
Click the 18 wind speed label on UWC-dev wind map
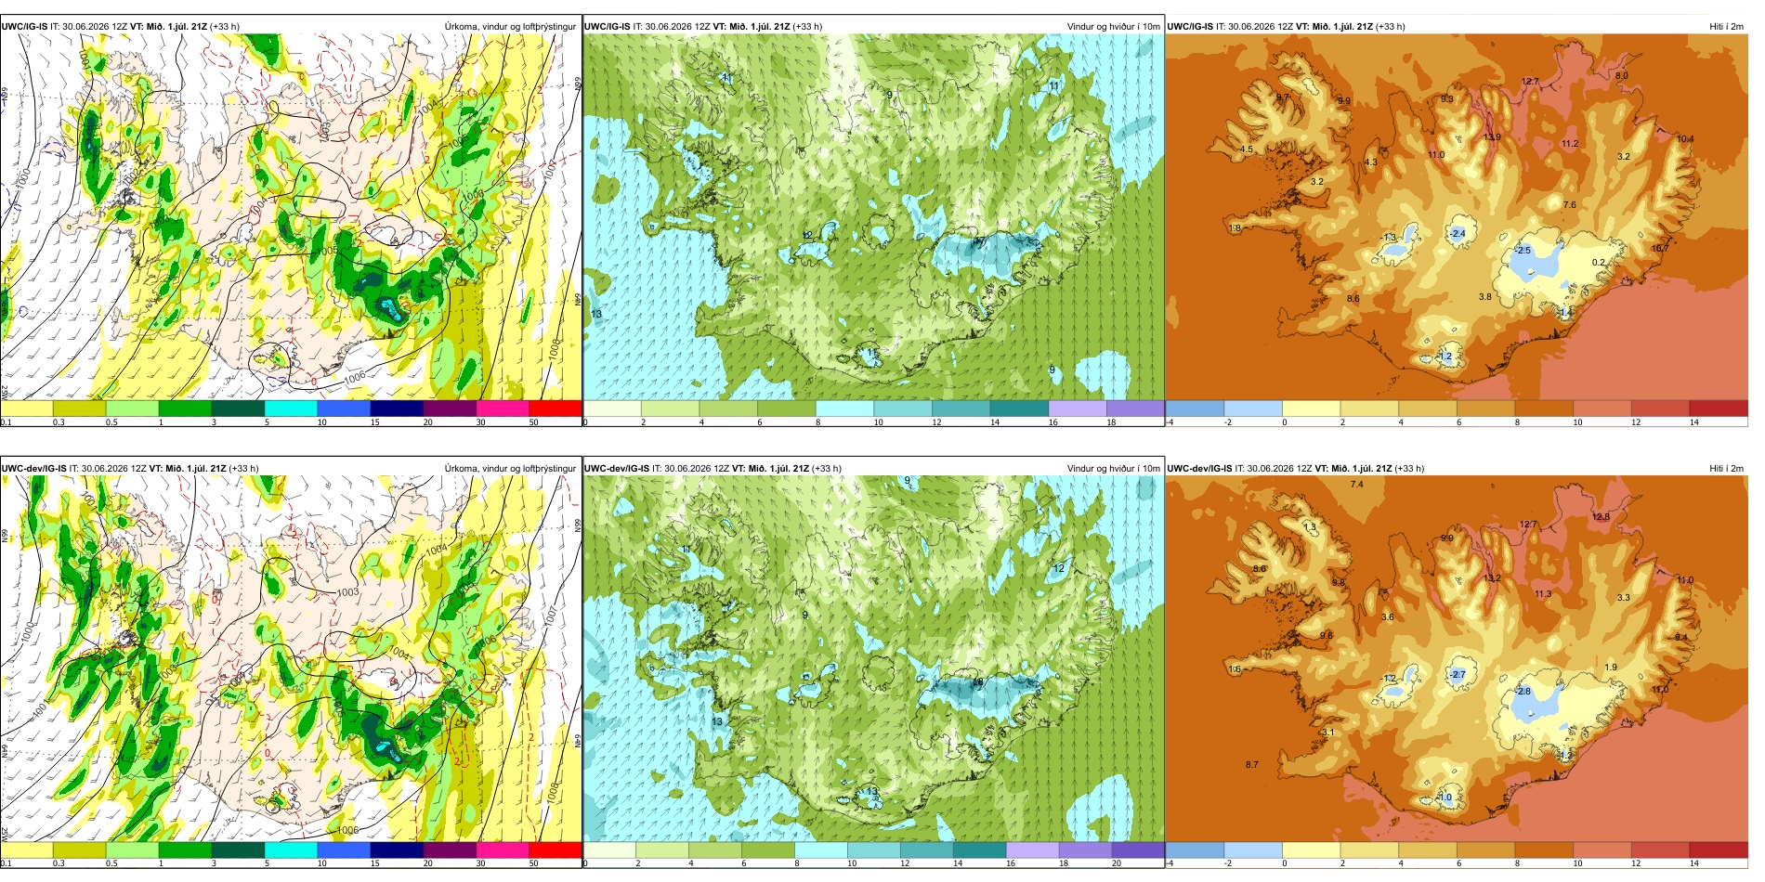[x=978, y=682]
